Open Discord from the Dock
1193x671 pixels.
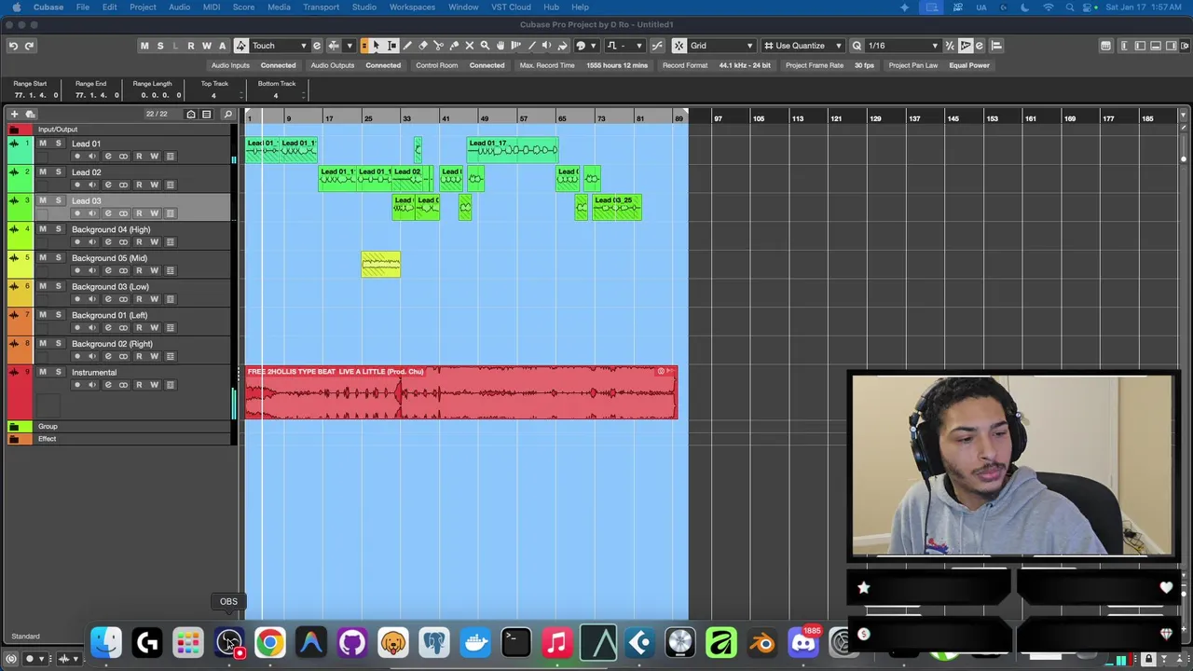coord(803,642)
